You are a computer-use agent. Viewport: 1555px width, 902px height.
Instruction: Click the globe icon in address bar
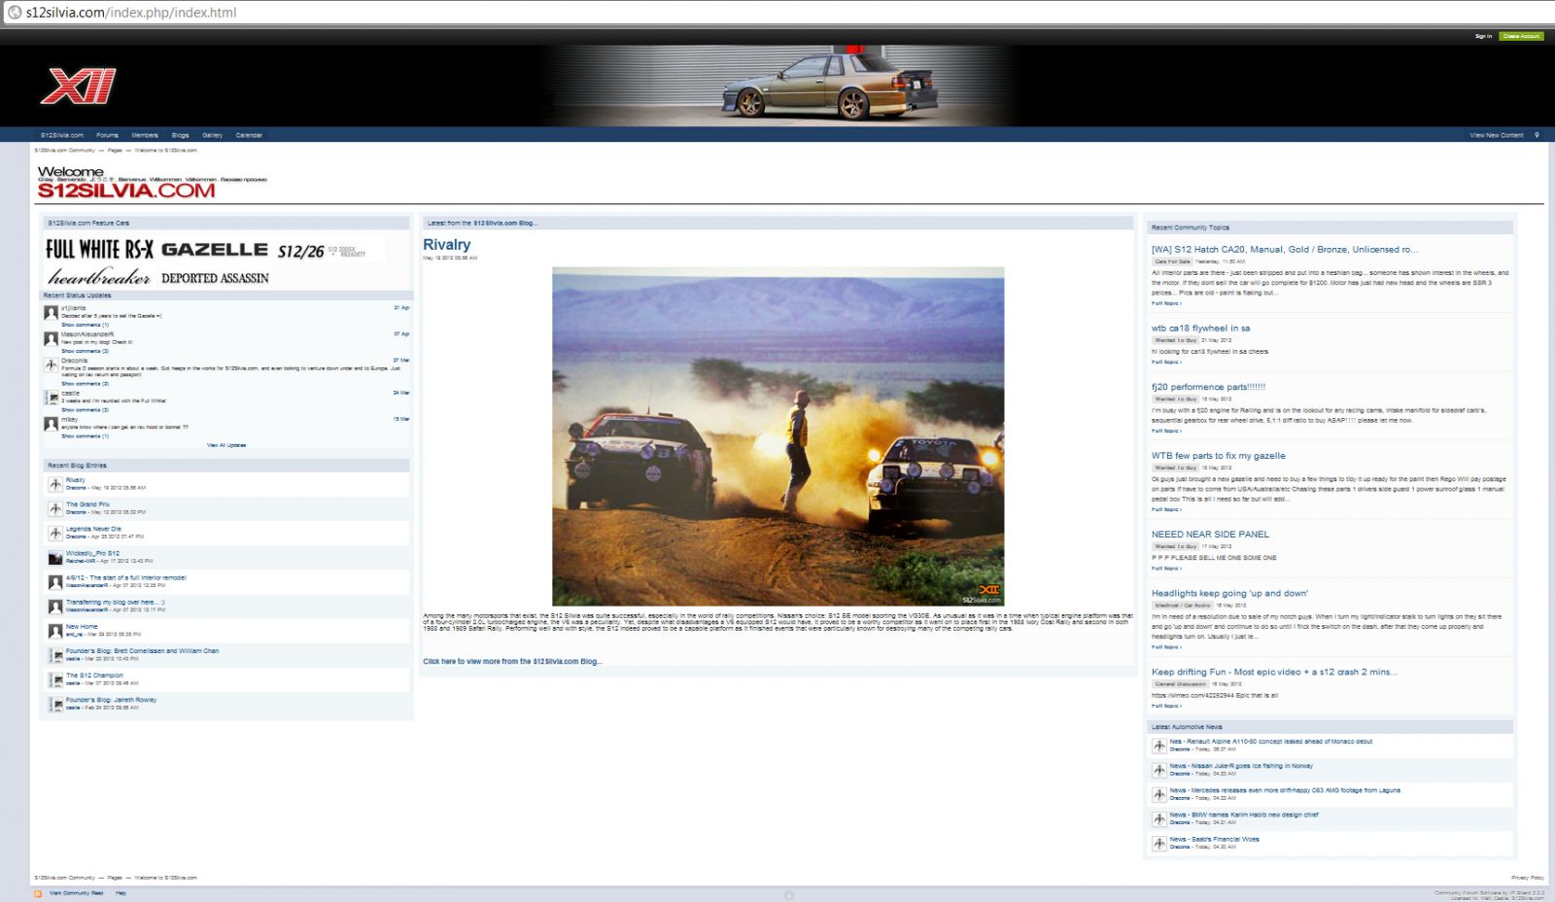[14, 13]
